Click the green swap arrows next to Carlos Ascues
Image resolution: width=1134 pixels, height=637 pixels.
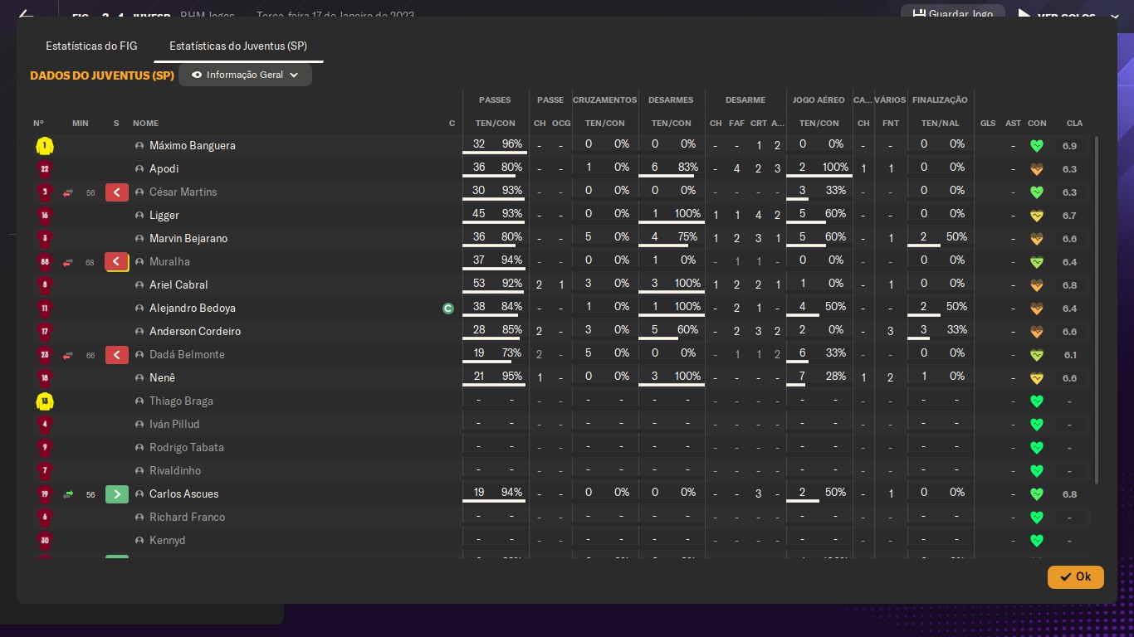tap(68, 494)
